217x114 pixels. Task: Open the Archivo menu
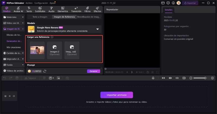[29, 3]
